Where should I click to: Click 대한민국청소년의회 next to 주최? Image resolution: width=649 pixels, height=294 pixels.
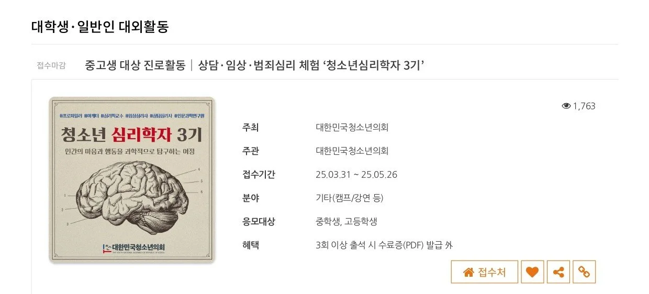[x=352, y=127]
